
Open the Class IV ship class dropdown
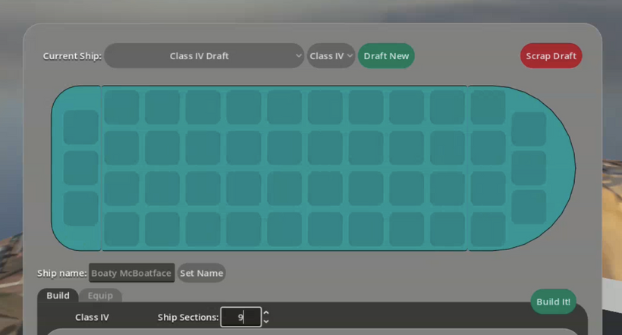tap(331, 56)
